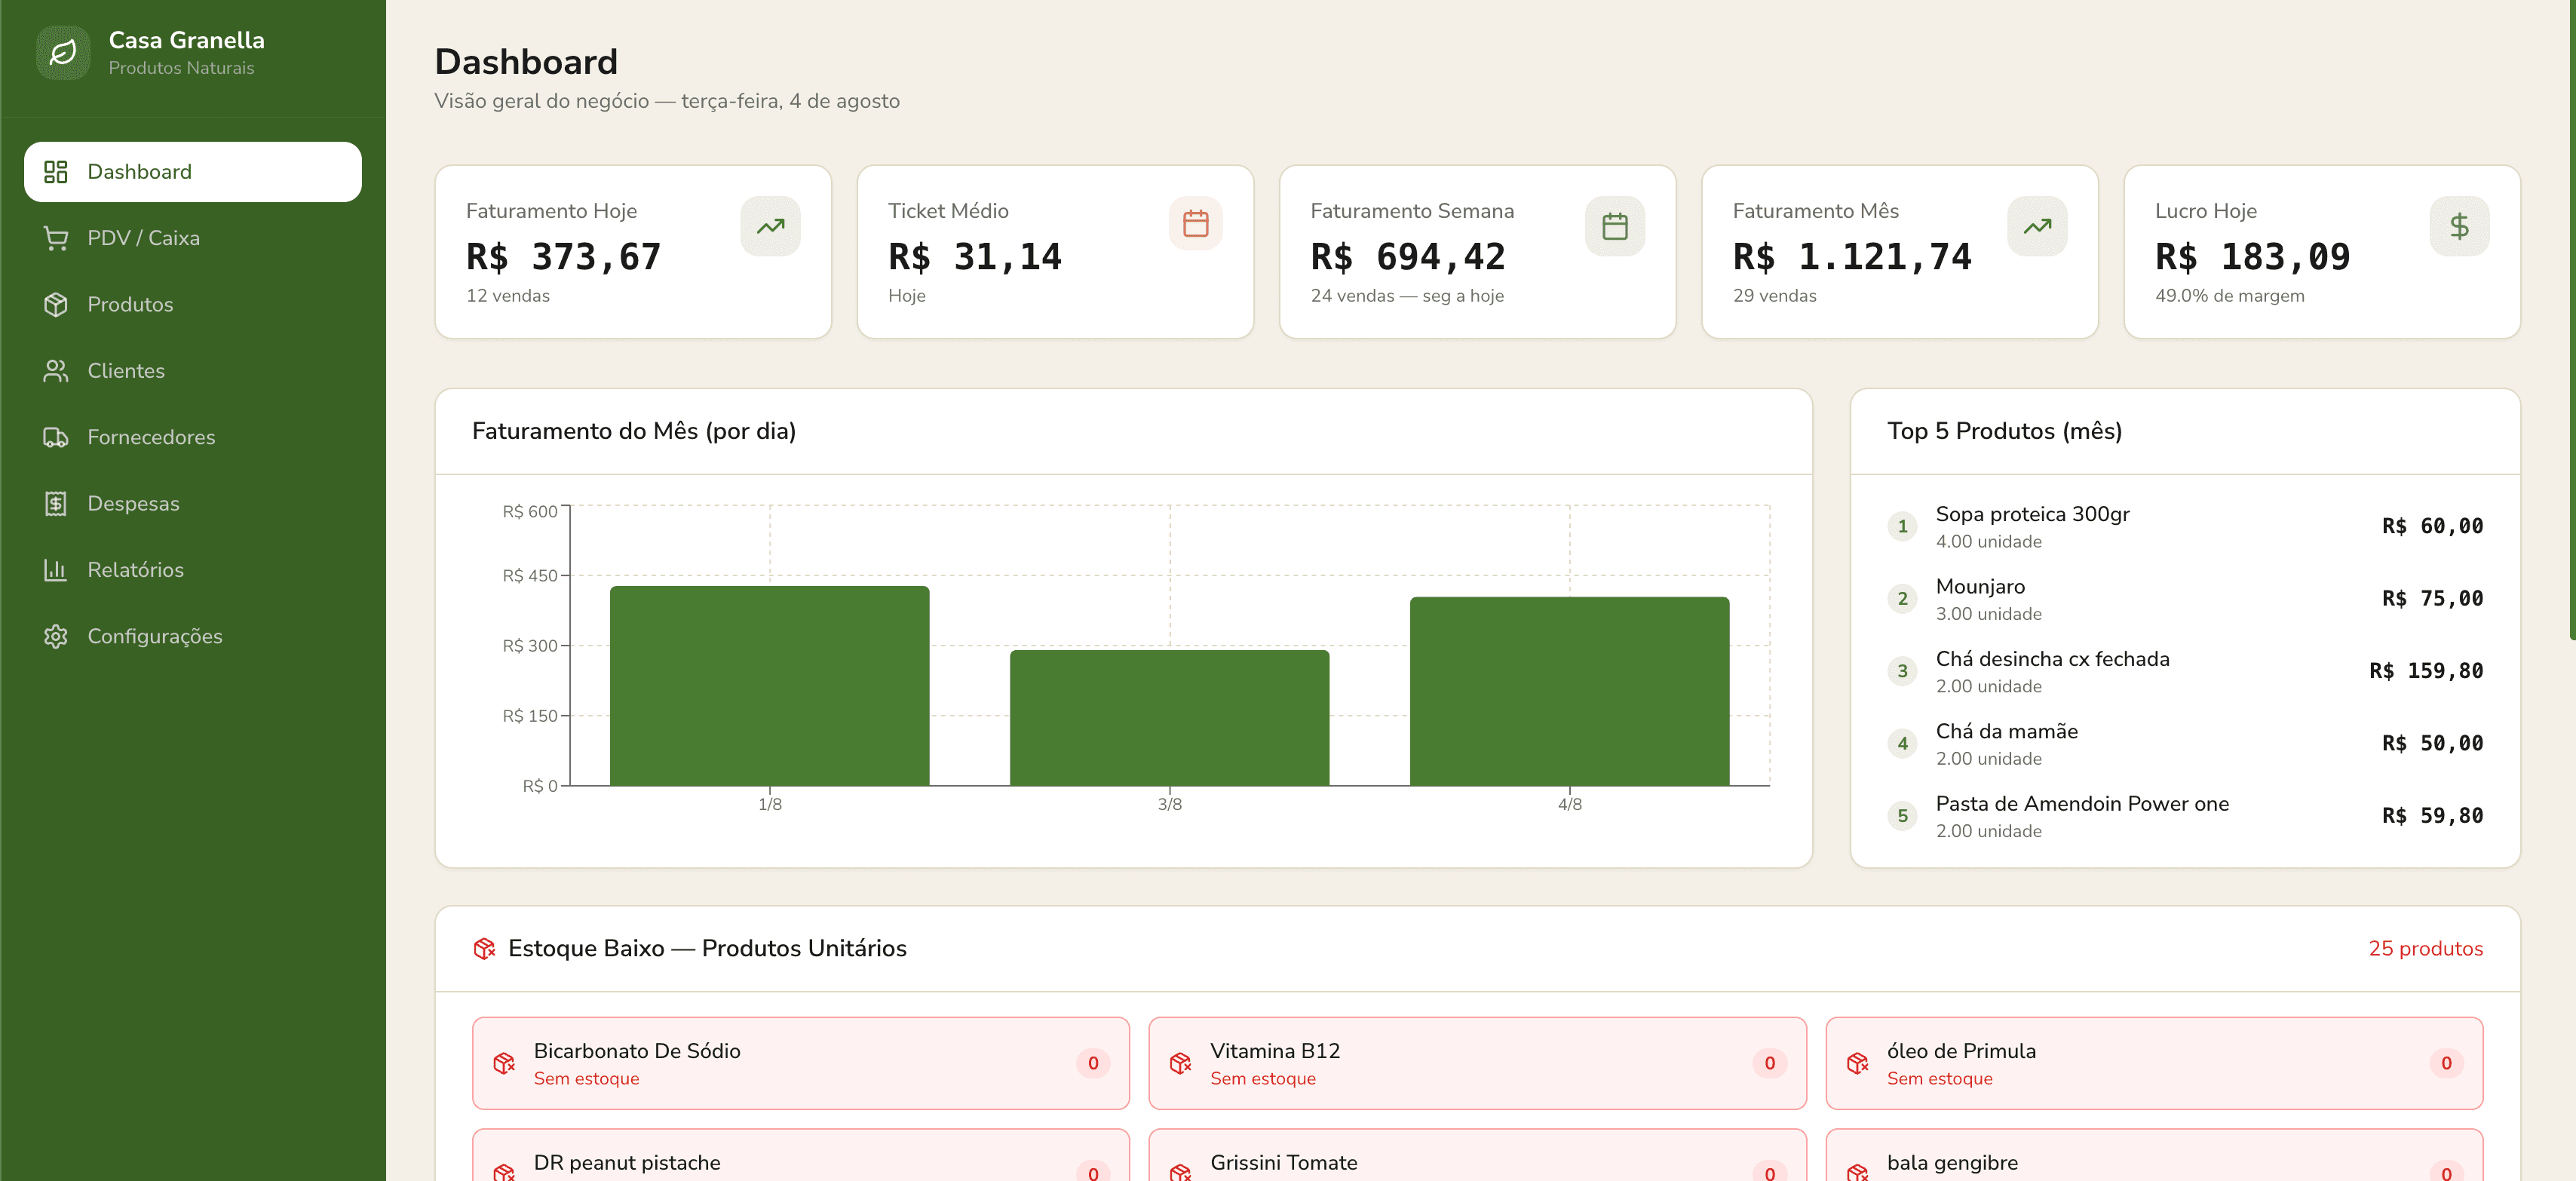This screenshot has height=1181, width=2576.
Task: Click the box icon beside Produtos
Action: (x=56, y=304)
